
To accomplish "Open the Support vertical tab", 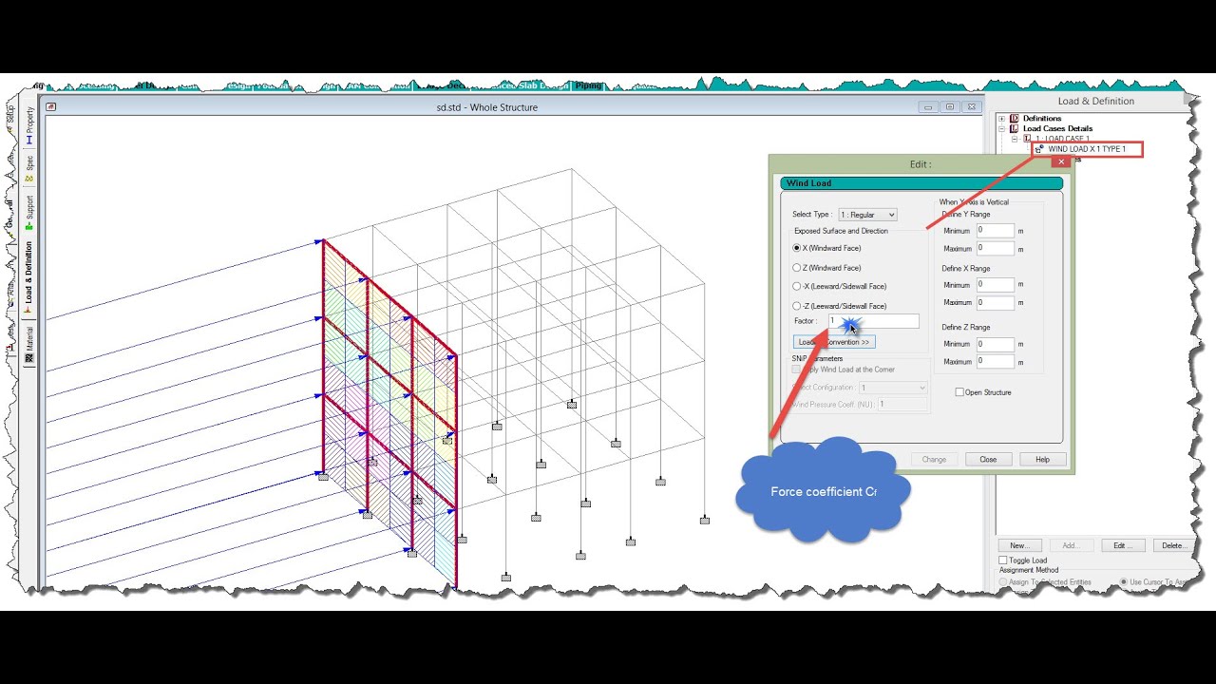I will point(29,214).
